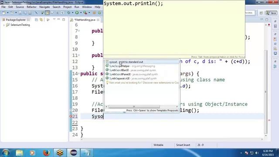Select SyncScopeHelper proposal in list
Screen dimensions: 279x157
click(x=142, y=66)
